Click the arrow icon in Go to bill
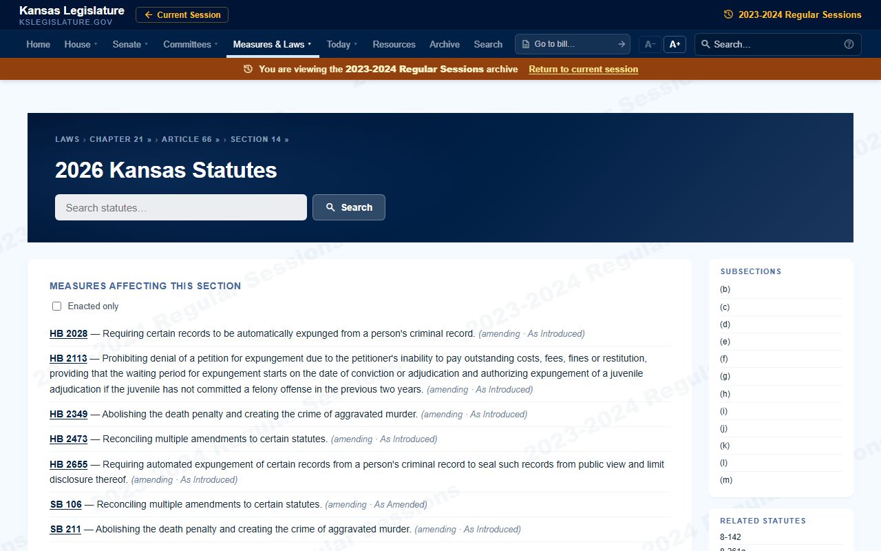 [622, 44]
